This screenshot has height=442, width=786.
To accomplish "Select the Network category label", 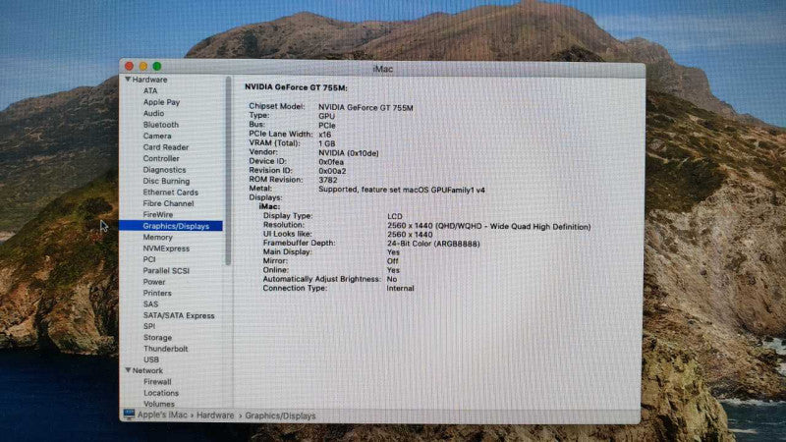I will click(x=147, y=371).
